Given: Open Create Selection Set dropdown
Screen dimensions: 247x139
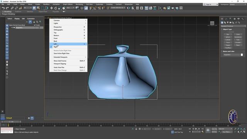Looking at the screenshot, I should 118,8.
